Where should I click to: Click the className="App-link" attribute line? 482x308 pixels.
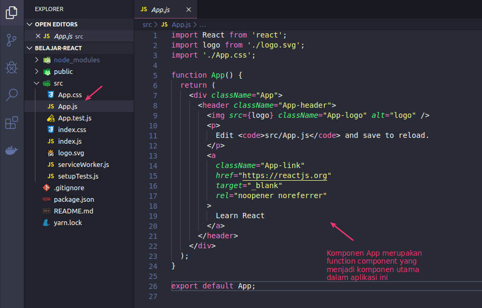pyautogui.click(x=260, y=165)
